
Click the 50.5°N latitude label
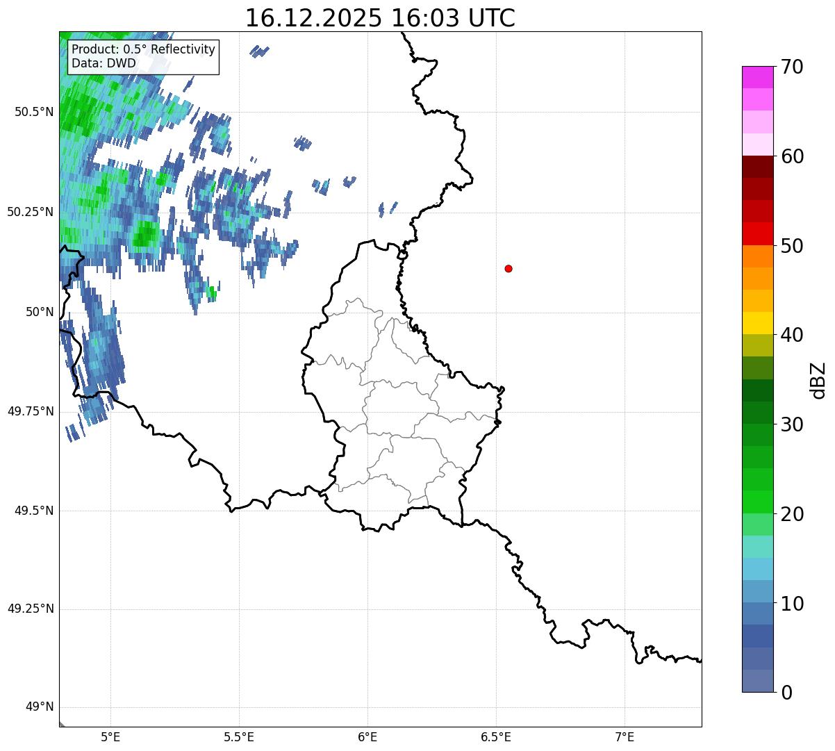(34, 112)
